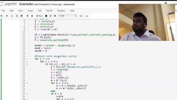Click the 'end' keyword on line 32
Screen dimensions: 177x100
pos(53,91)
